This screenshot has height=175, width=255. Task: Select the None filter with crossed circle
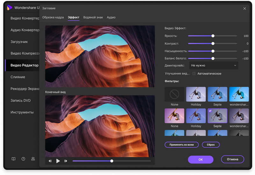(x=174, y=94)
